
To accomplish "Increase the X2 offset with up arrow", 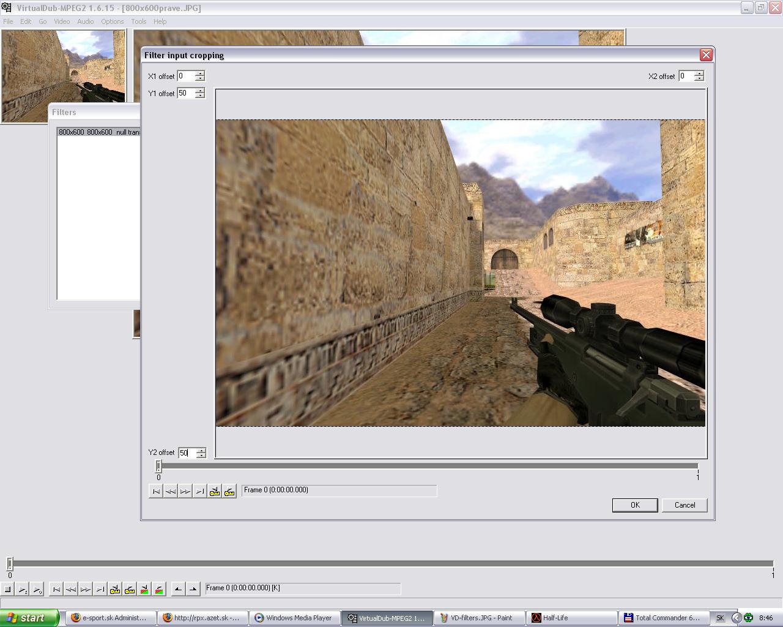I will tap(699, 73).
